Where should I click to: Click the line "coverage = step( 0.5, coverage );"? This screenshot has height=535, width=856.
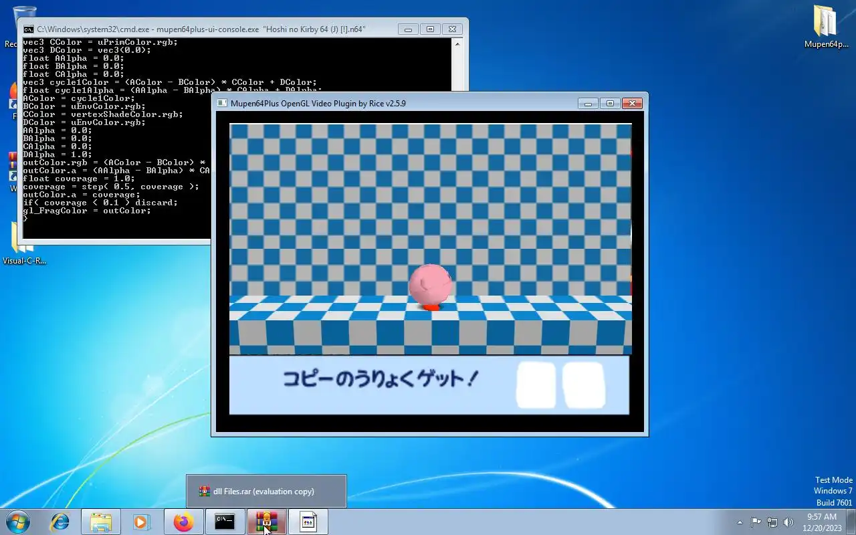pyautogui.click(x=111, y=187)
